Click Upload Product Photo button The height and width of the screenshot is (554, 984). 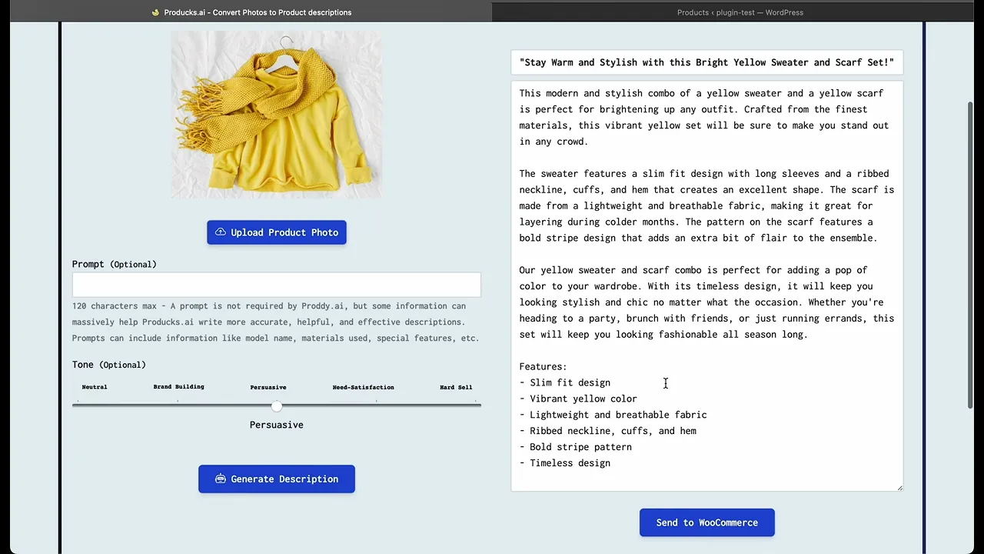pos(277,232)
